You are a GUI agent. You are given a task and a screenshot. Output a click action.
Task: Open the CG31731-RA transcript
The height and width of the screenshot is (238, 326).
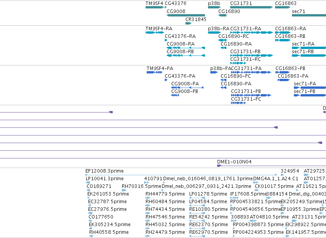point(251,33)
